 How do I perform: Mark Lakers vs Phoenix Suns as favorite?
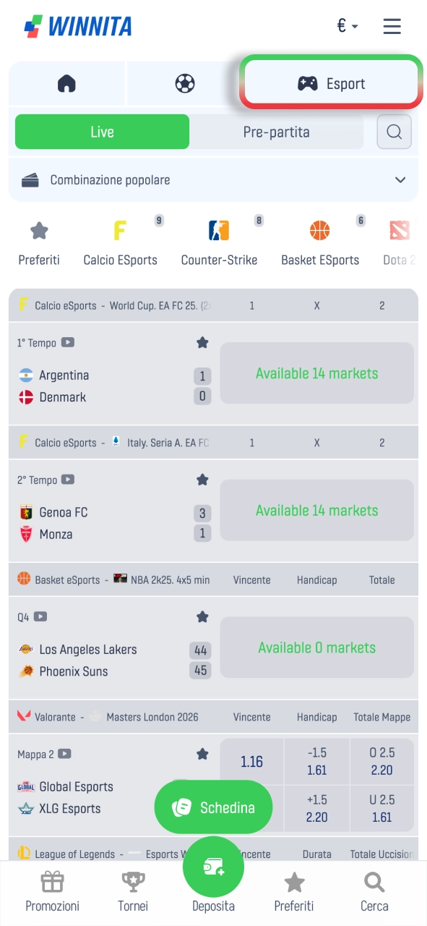tap(202, 616)
